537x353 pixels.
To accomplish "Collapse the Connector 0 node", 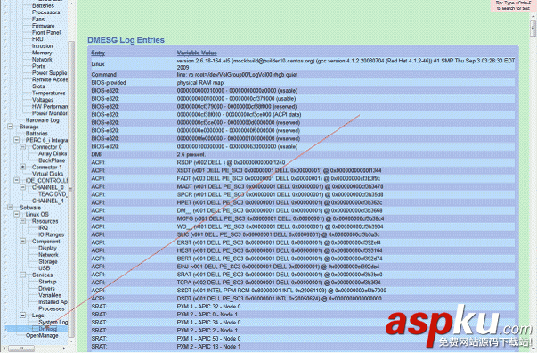I will (x=23, y=147).
